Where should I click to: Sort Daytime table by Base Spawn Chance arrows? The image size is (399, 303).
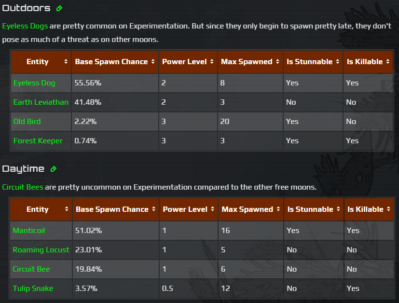(x=153, y=209)
